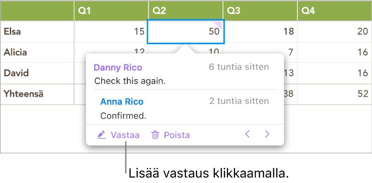Select Yhteensä Q4 cell with value 52
The image size is (372, 183).
pos(335,94)
